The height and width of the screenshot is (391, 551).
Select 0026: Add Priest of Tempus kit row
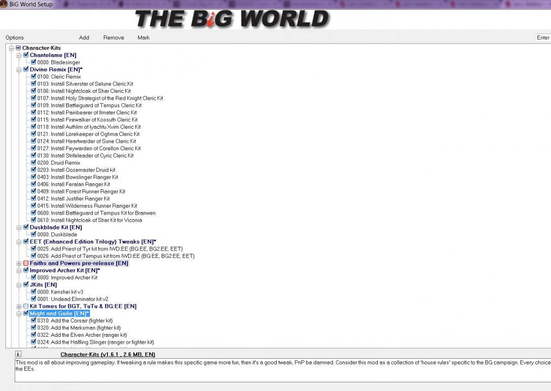[x=116, y=256]
